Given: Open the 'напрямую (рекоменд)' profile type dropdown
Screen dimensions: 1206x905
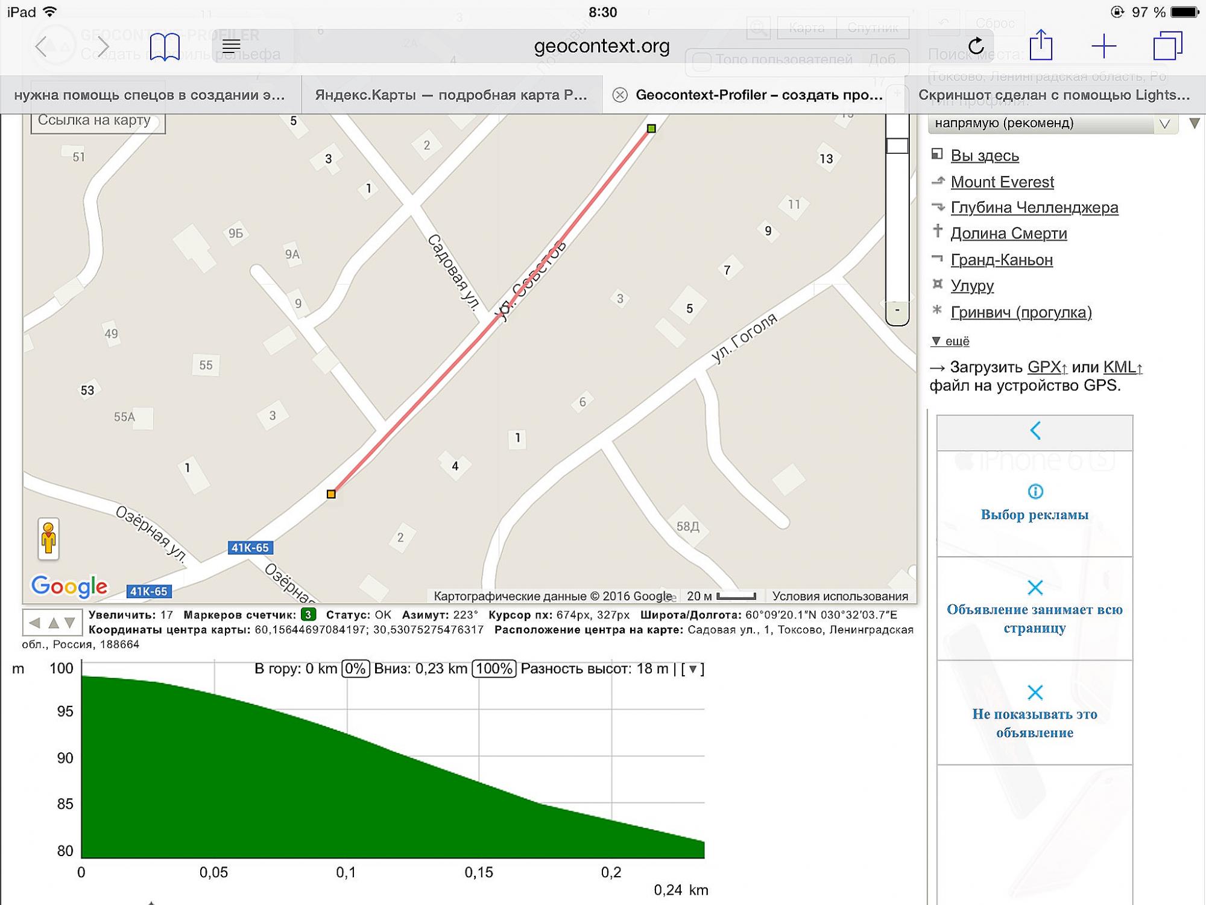Looking at the screenshot, I should pyautogui.click(x=1053, y=123).
